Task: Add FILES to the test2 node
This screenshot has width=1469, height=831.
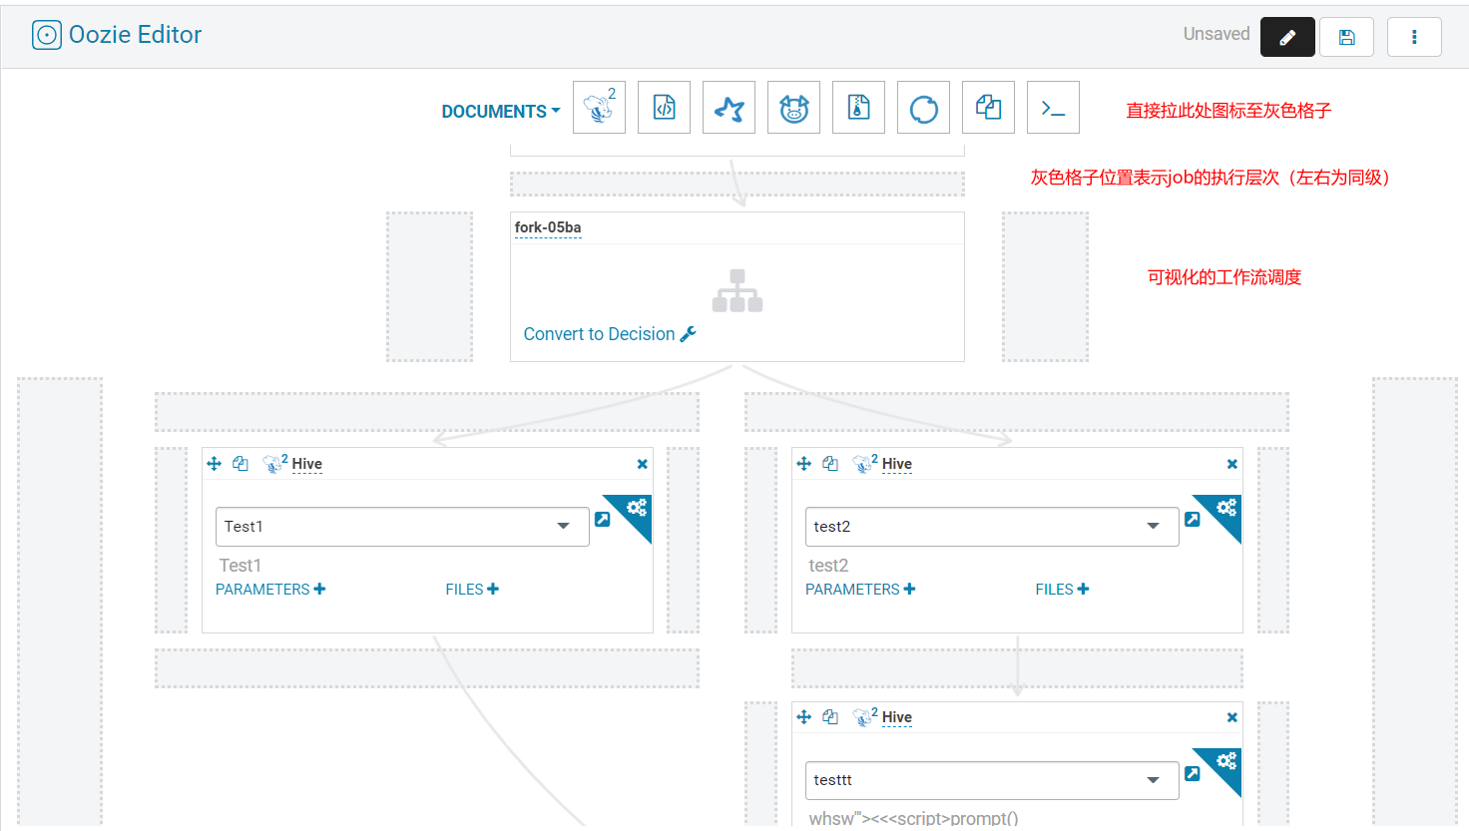Action: tap(1062, 590)
